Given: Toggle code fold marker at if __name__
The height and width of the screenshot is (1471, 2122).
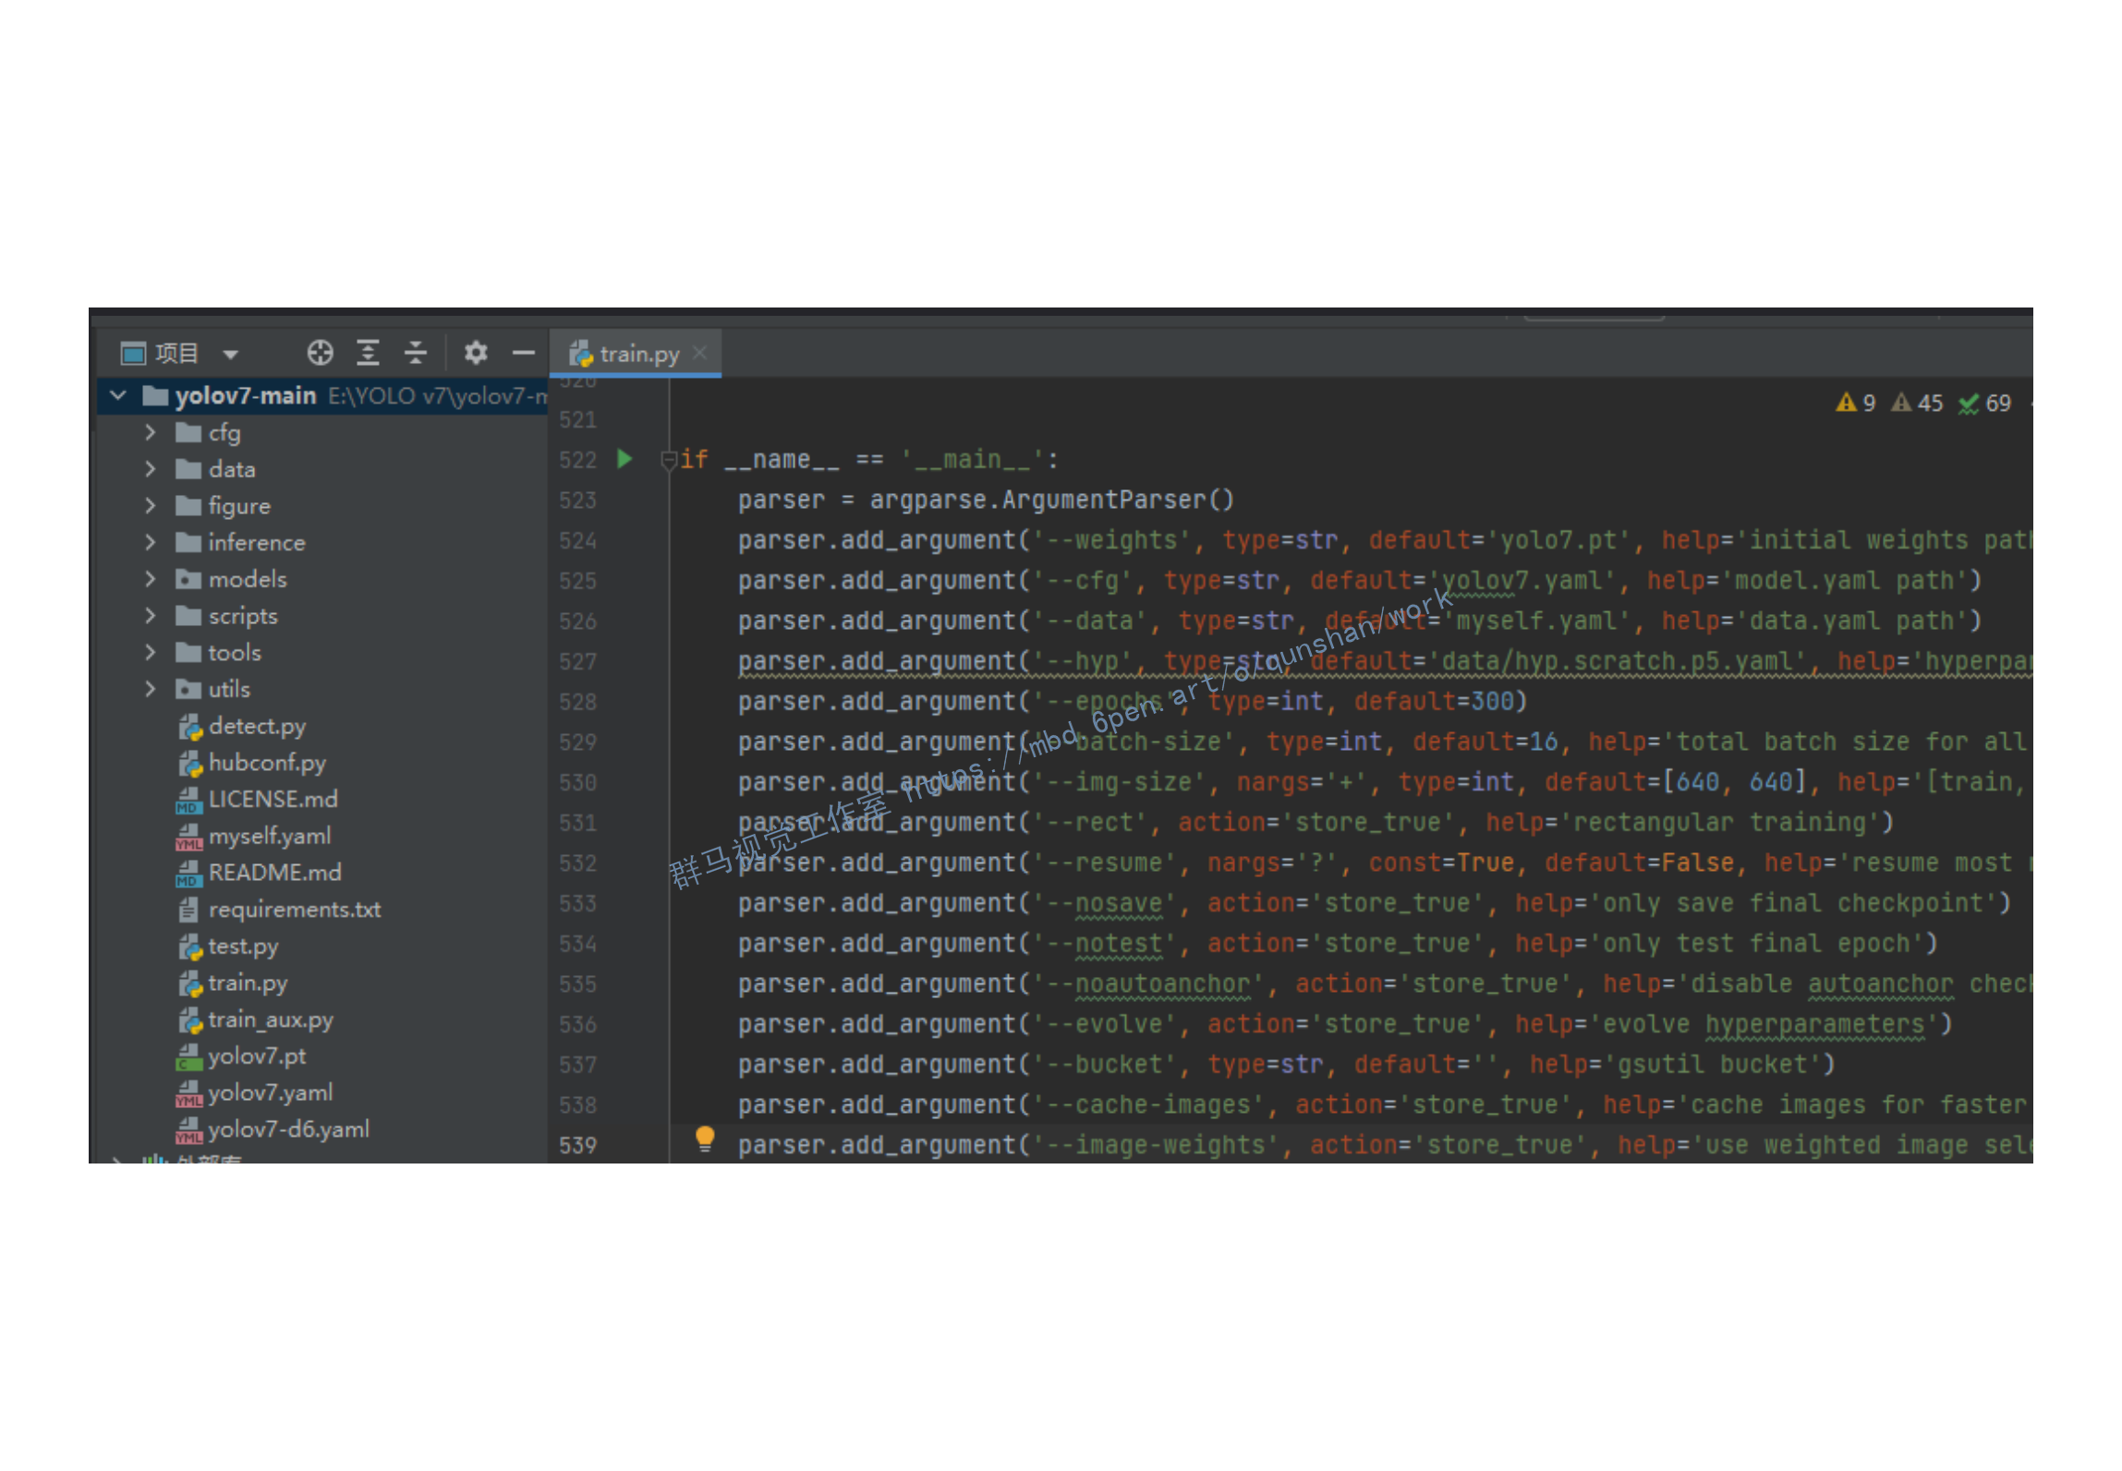Looking at the screenshot, I should [x=669, y=460].
